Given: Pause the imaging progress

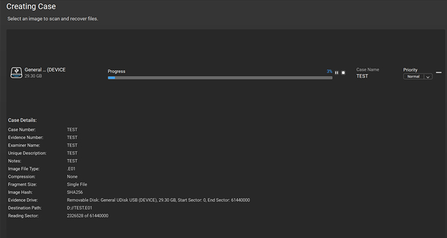Looking at the screenshot, I should (337, 73).
